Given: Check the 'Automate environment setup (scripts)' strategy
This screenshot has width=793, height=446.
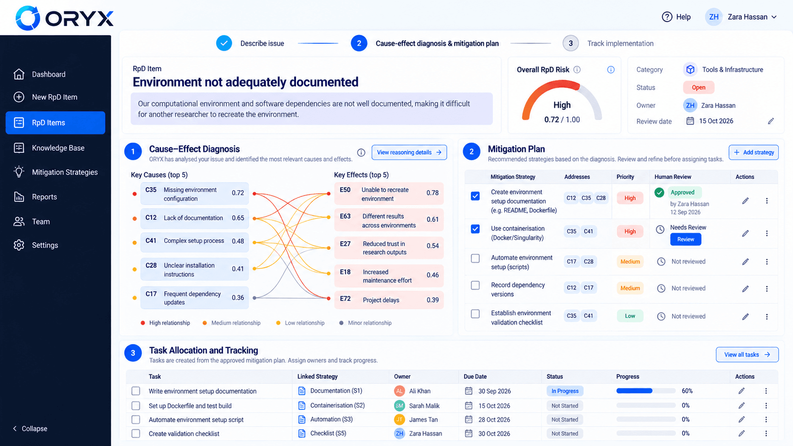Looking at the screenshot, I should 475,258.
